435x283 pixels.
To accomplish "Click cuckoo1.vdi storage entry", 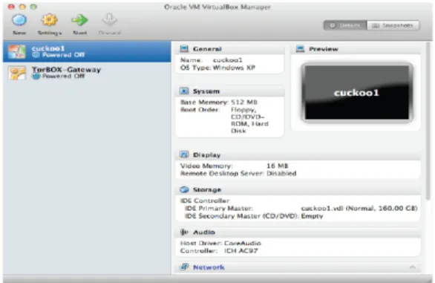I will [359, 208].
